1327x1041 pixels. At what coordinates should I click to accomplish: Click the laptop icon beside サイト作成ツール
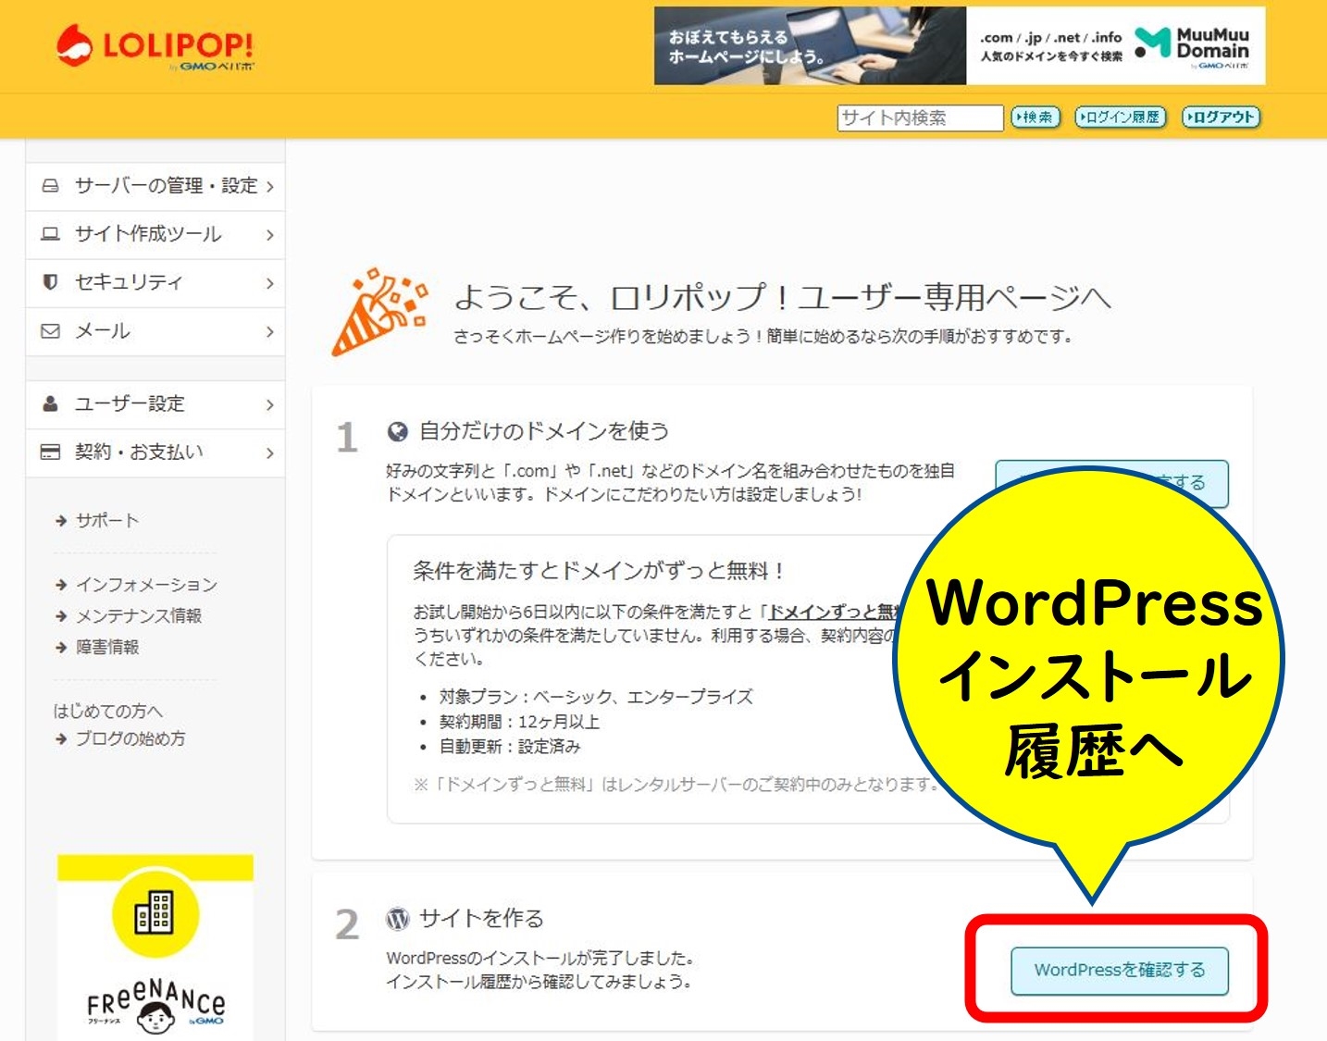pyautogui.click(x=50, y=234)
